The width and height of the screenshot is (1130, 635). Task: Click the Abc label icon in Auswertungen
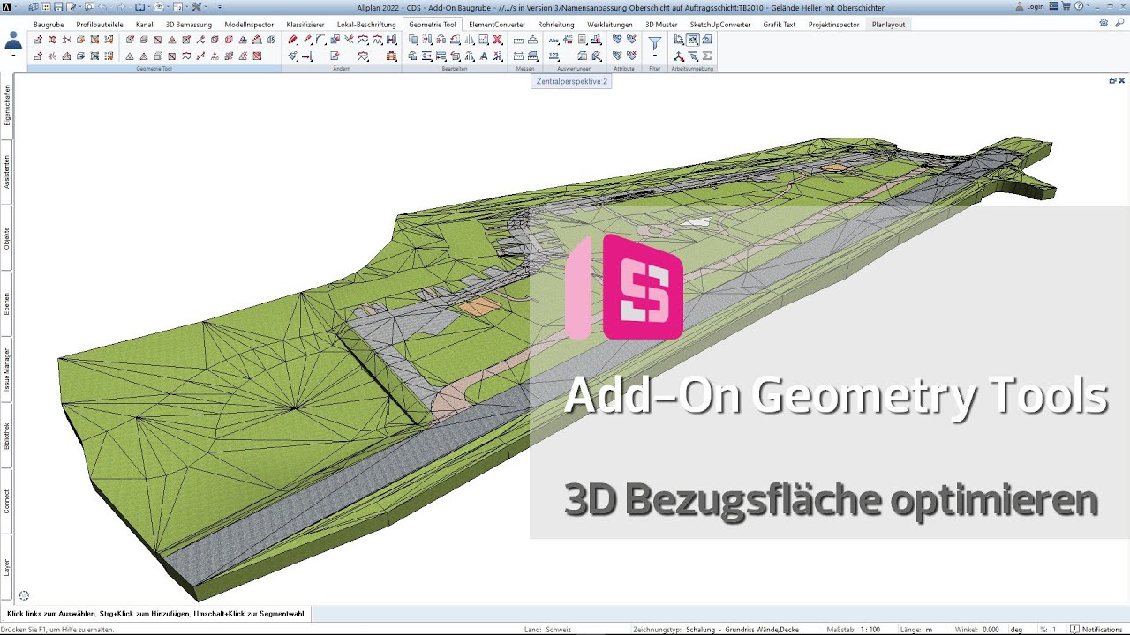click(x=554, y=40)
